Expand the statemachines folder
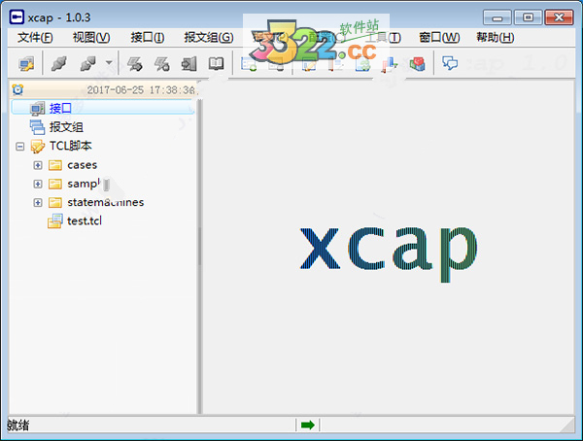 pyautogui.click(x=38, y=203)
